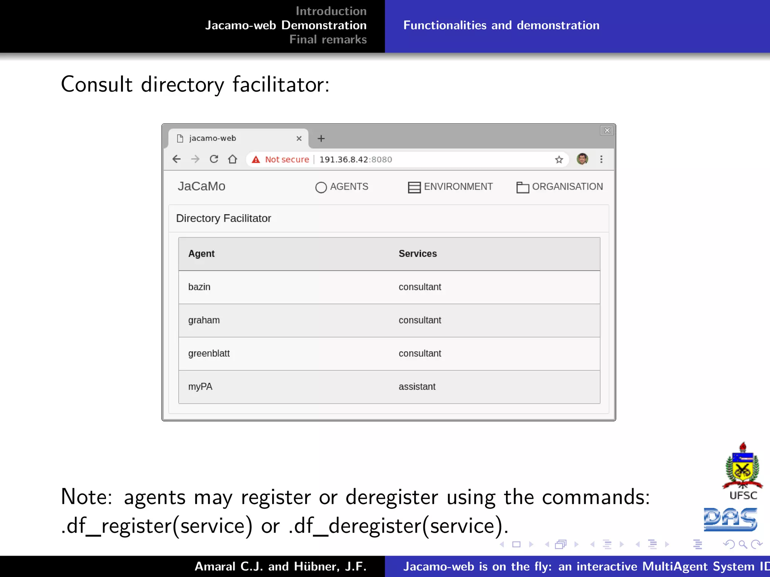The width and height of the screenshot is (770, 577).
Task: Open the ORGANISATION menu
Action: pos(559,187)
